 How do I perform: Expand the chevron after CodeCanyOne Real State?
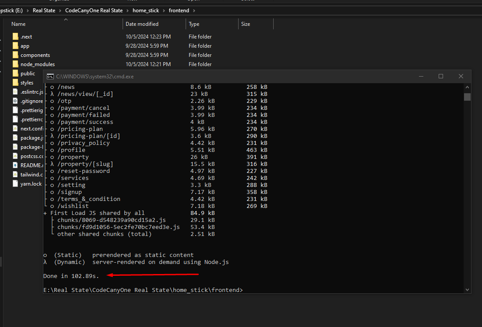click(x=127, y=11)
